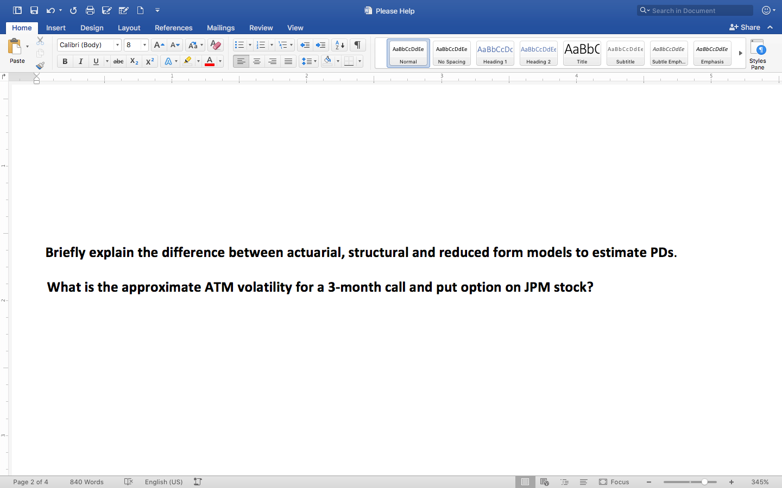This screenshot has height=488, width=782.
Task: Apply the yellow text highlight color
Action: [187, 61]
